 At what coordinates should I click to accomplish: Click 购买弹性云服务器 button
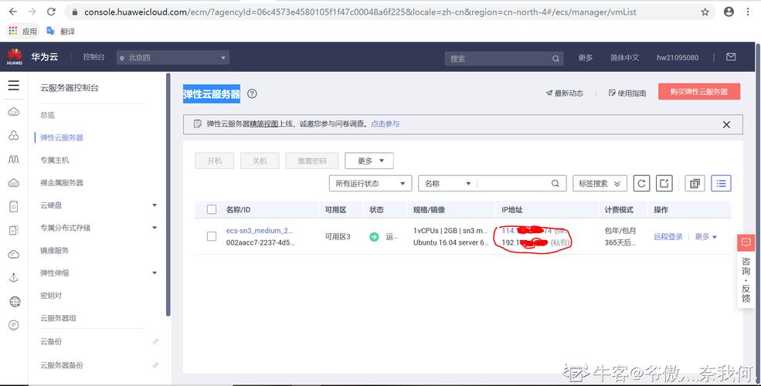coord(699,92)
